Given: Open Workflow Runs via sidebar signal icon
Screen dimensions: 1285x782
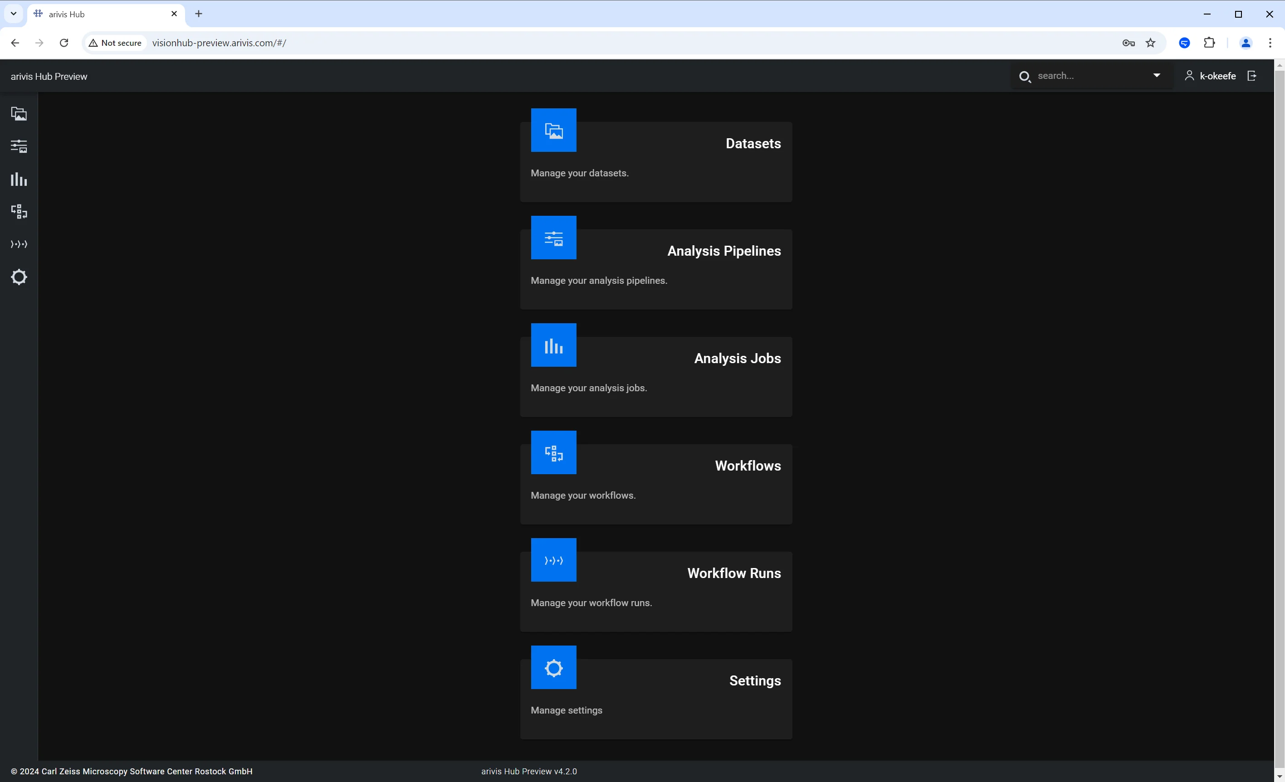Looking at the screenshot, I should pyautogui.click(x=19, y=244).
